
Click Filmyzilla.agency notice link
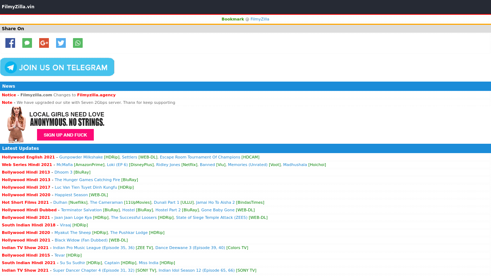[x=96, y=95]
